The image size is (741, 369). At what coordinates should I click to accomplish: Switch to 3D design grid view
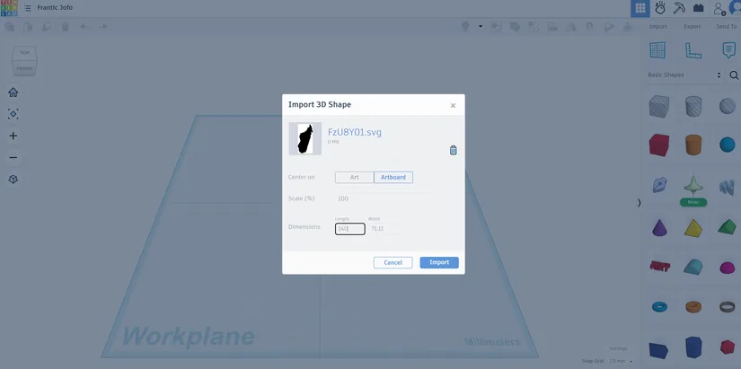[x=640, y=8]
